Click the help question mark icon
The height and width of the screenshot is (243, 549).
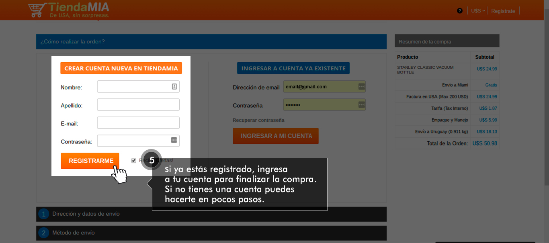[460, 11]
